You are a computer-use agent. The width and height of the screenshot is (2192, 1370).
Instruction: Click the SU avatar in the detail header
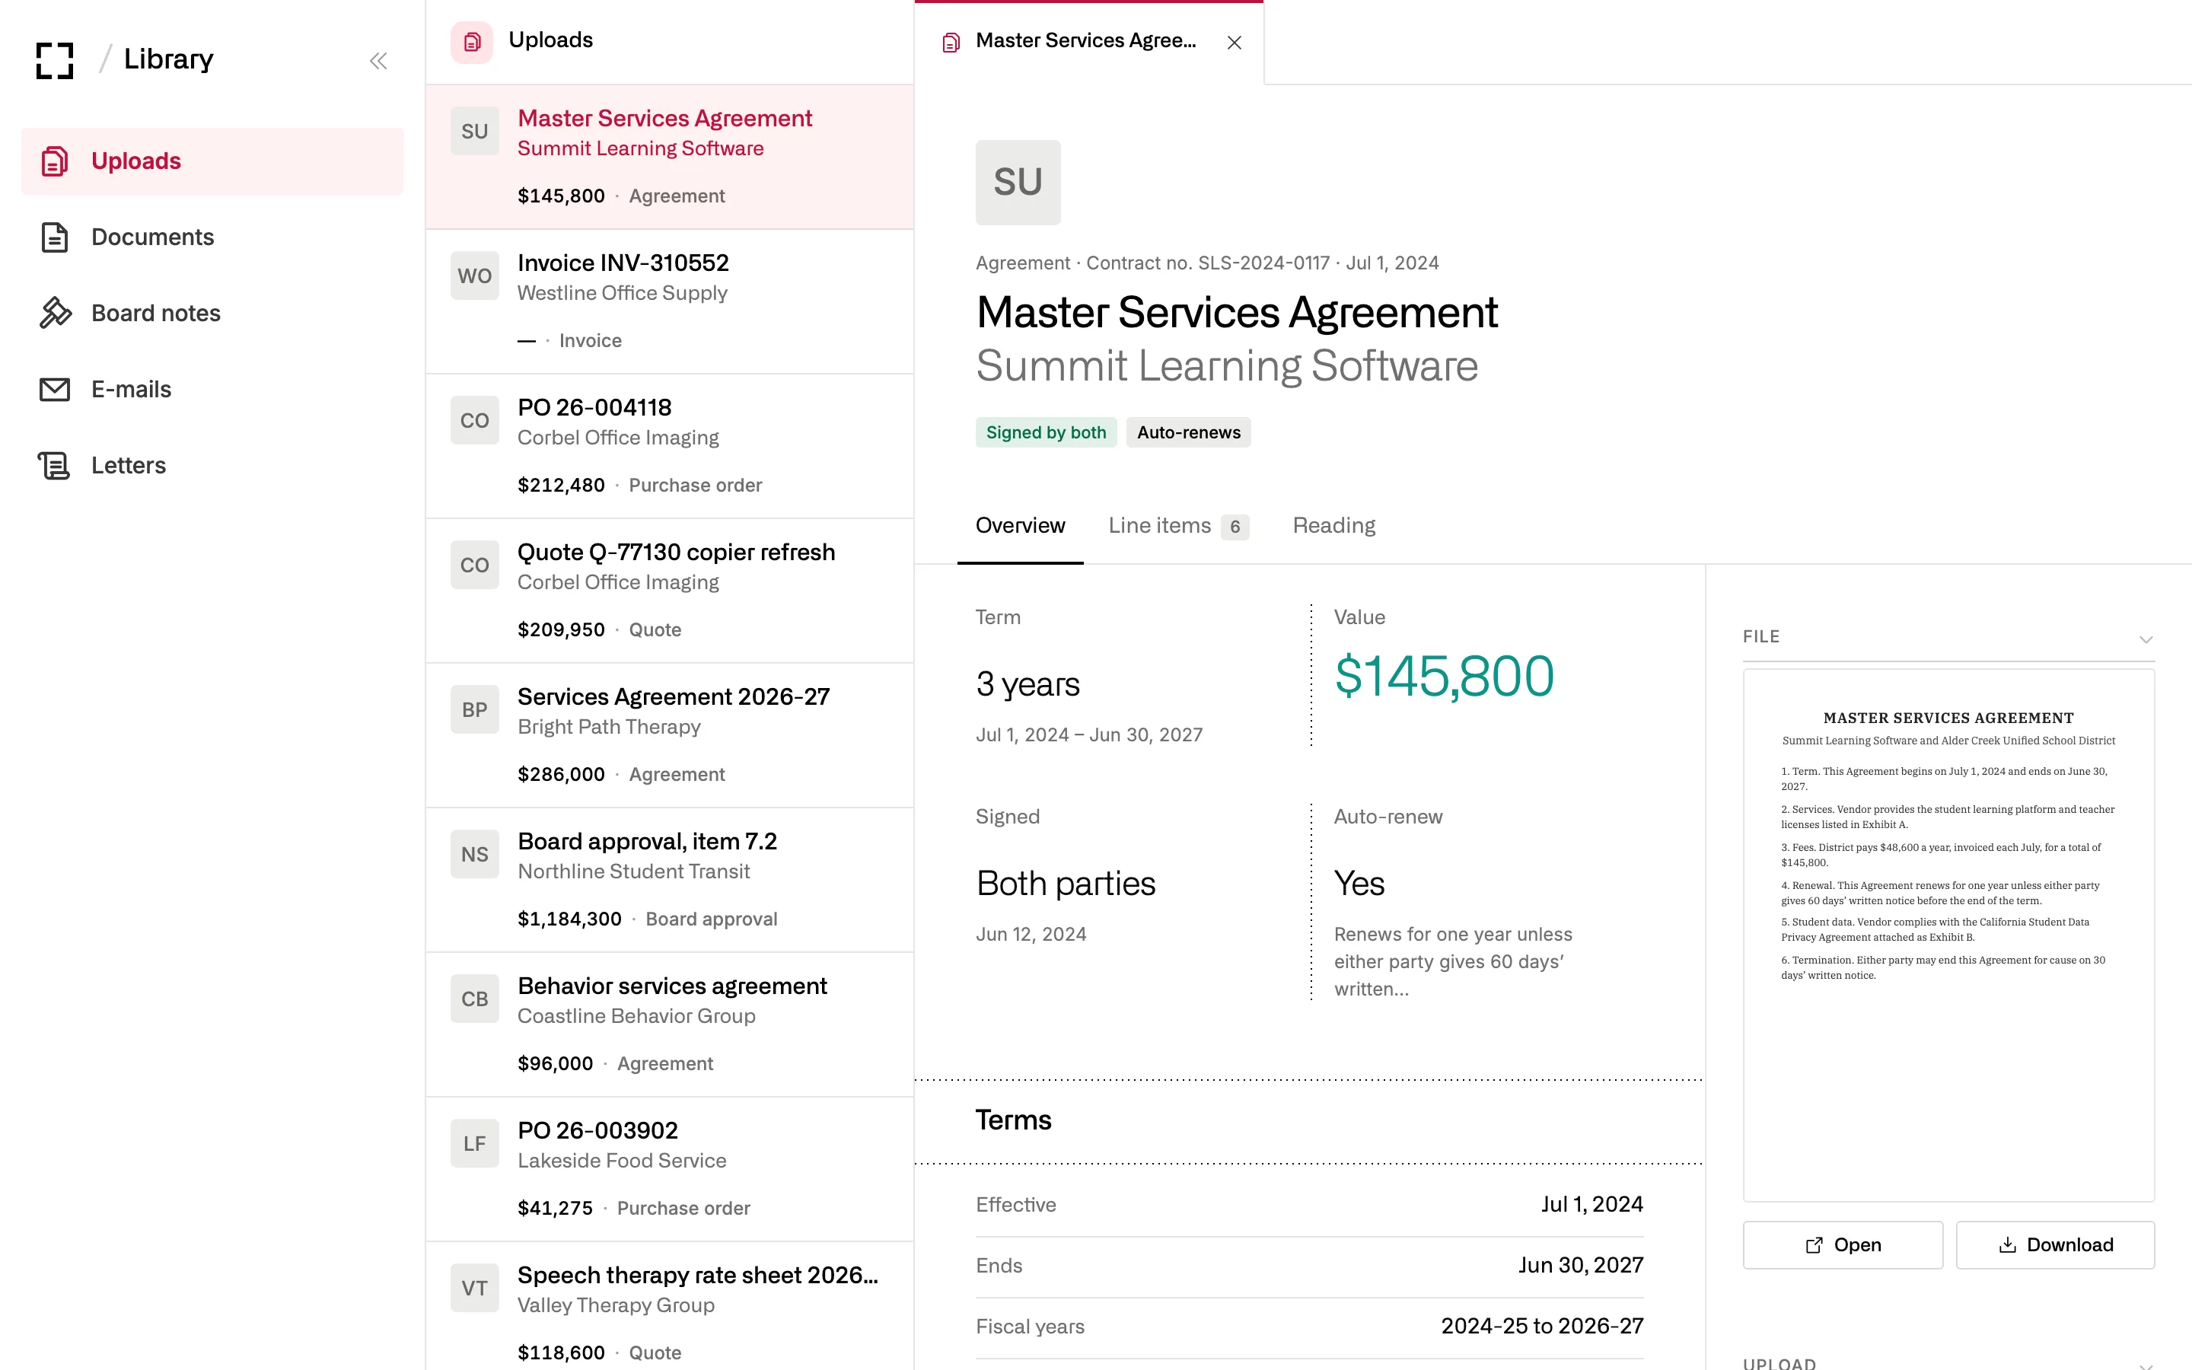point(1018,182)
